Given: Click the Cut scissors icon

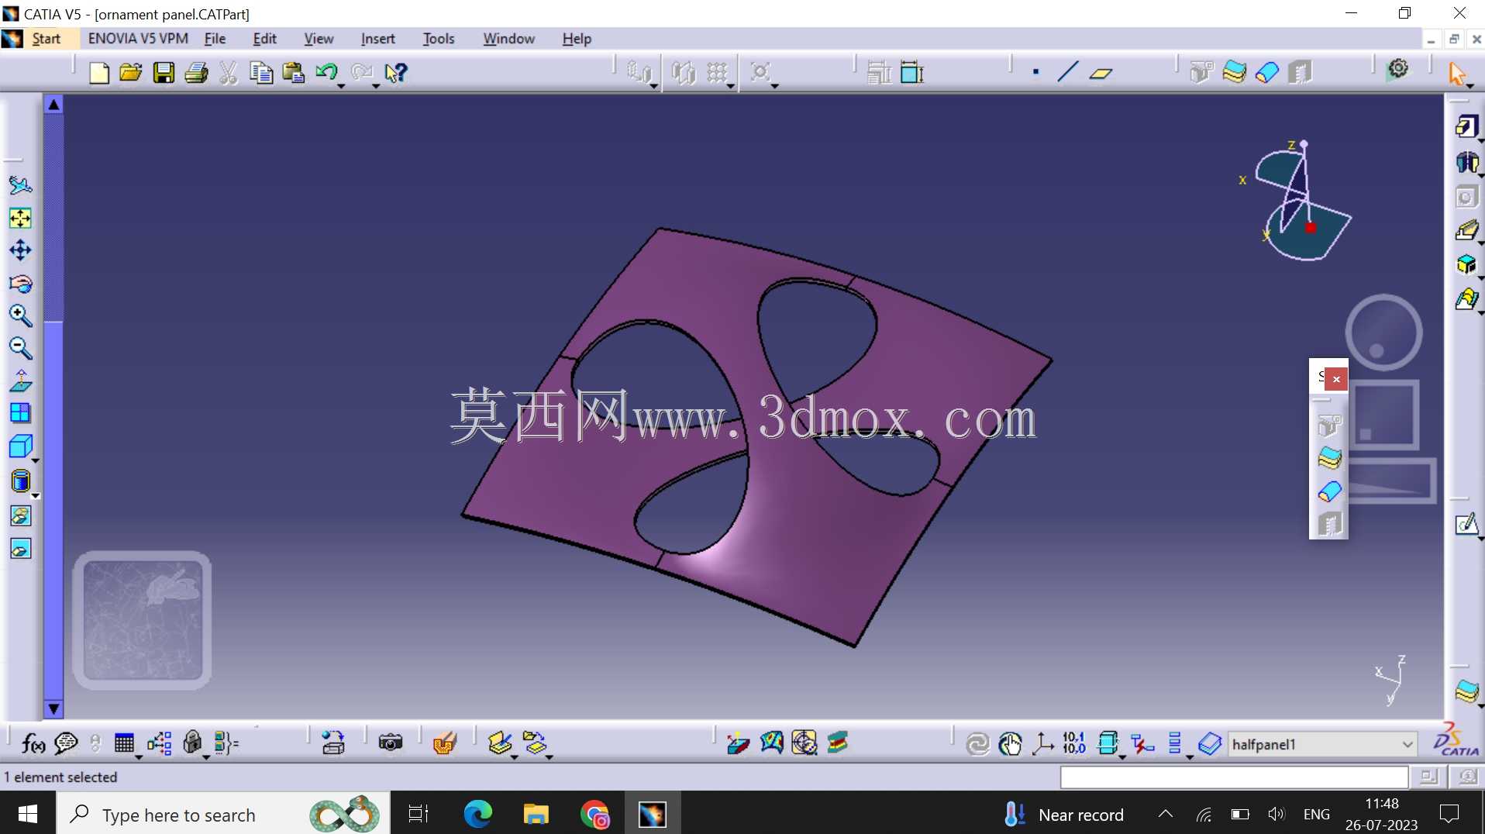Looking at the screenshot, I should [x=228, y=73].
